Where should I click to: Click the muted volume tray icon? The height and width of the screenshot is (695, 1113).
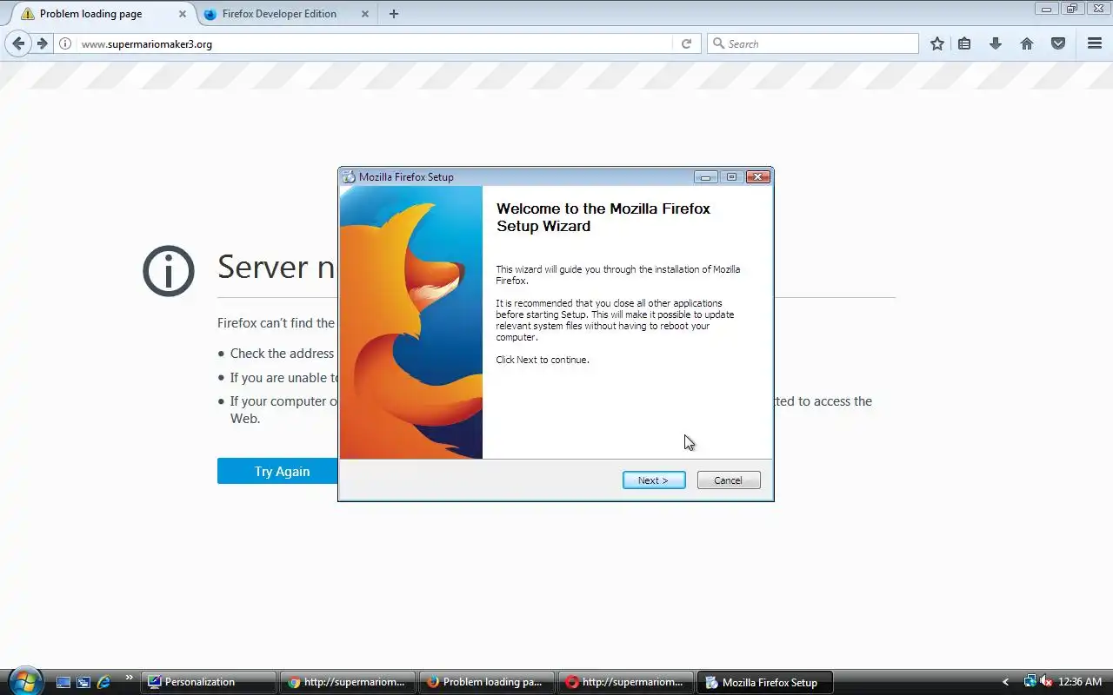1046,682
